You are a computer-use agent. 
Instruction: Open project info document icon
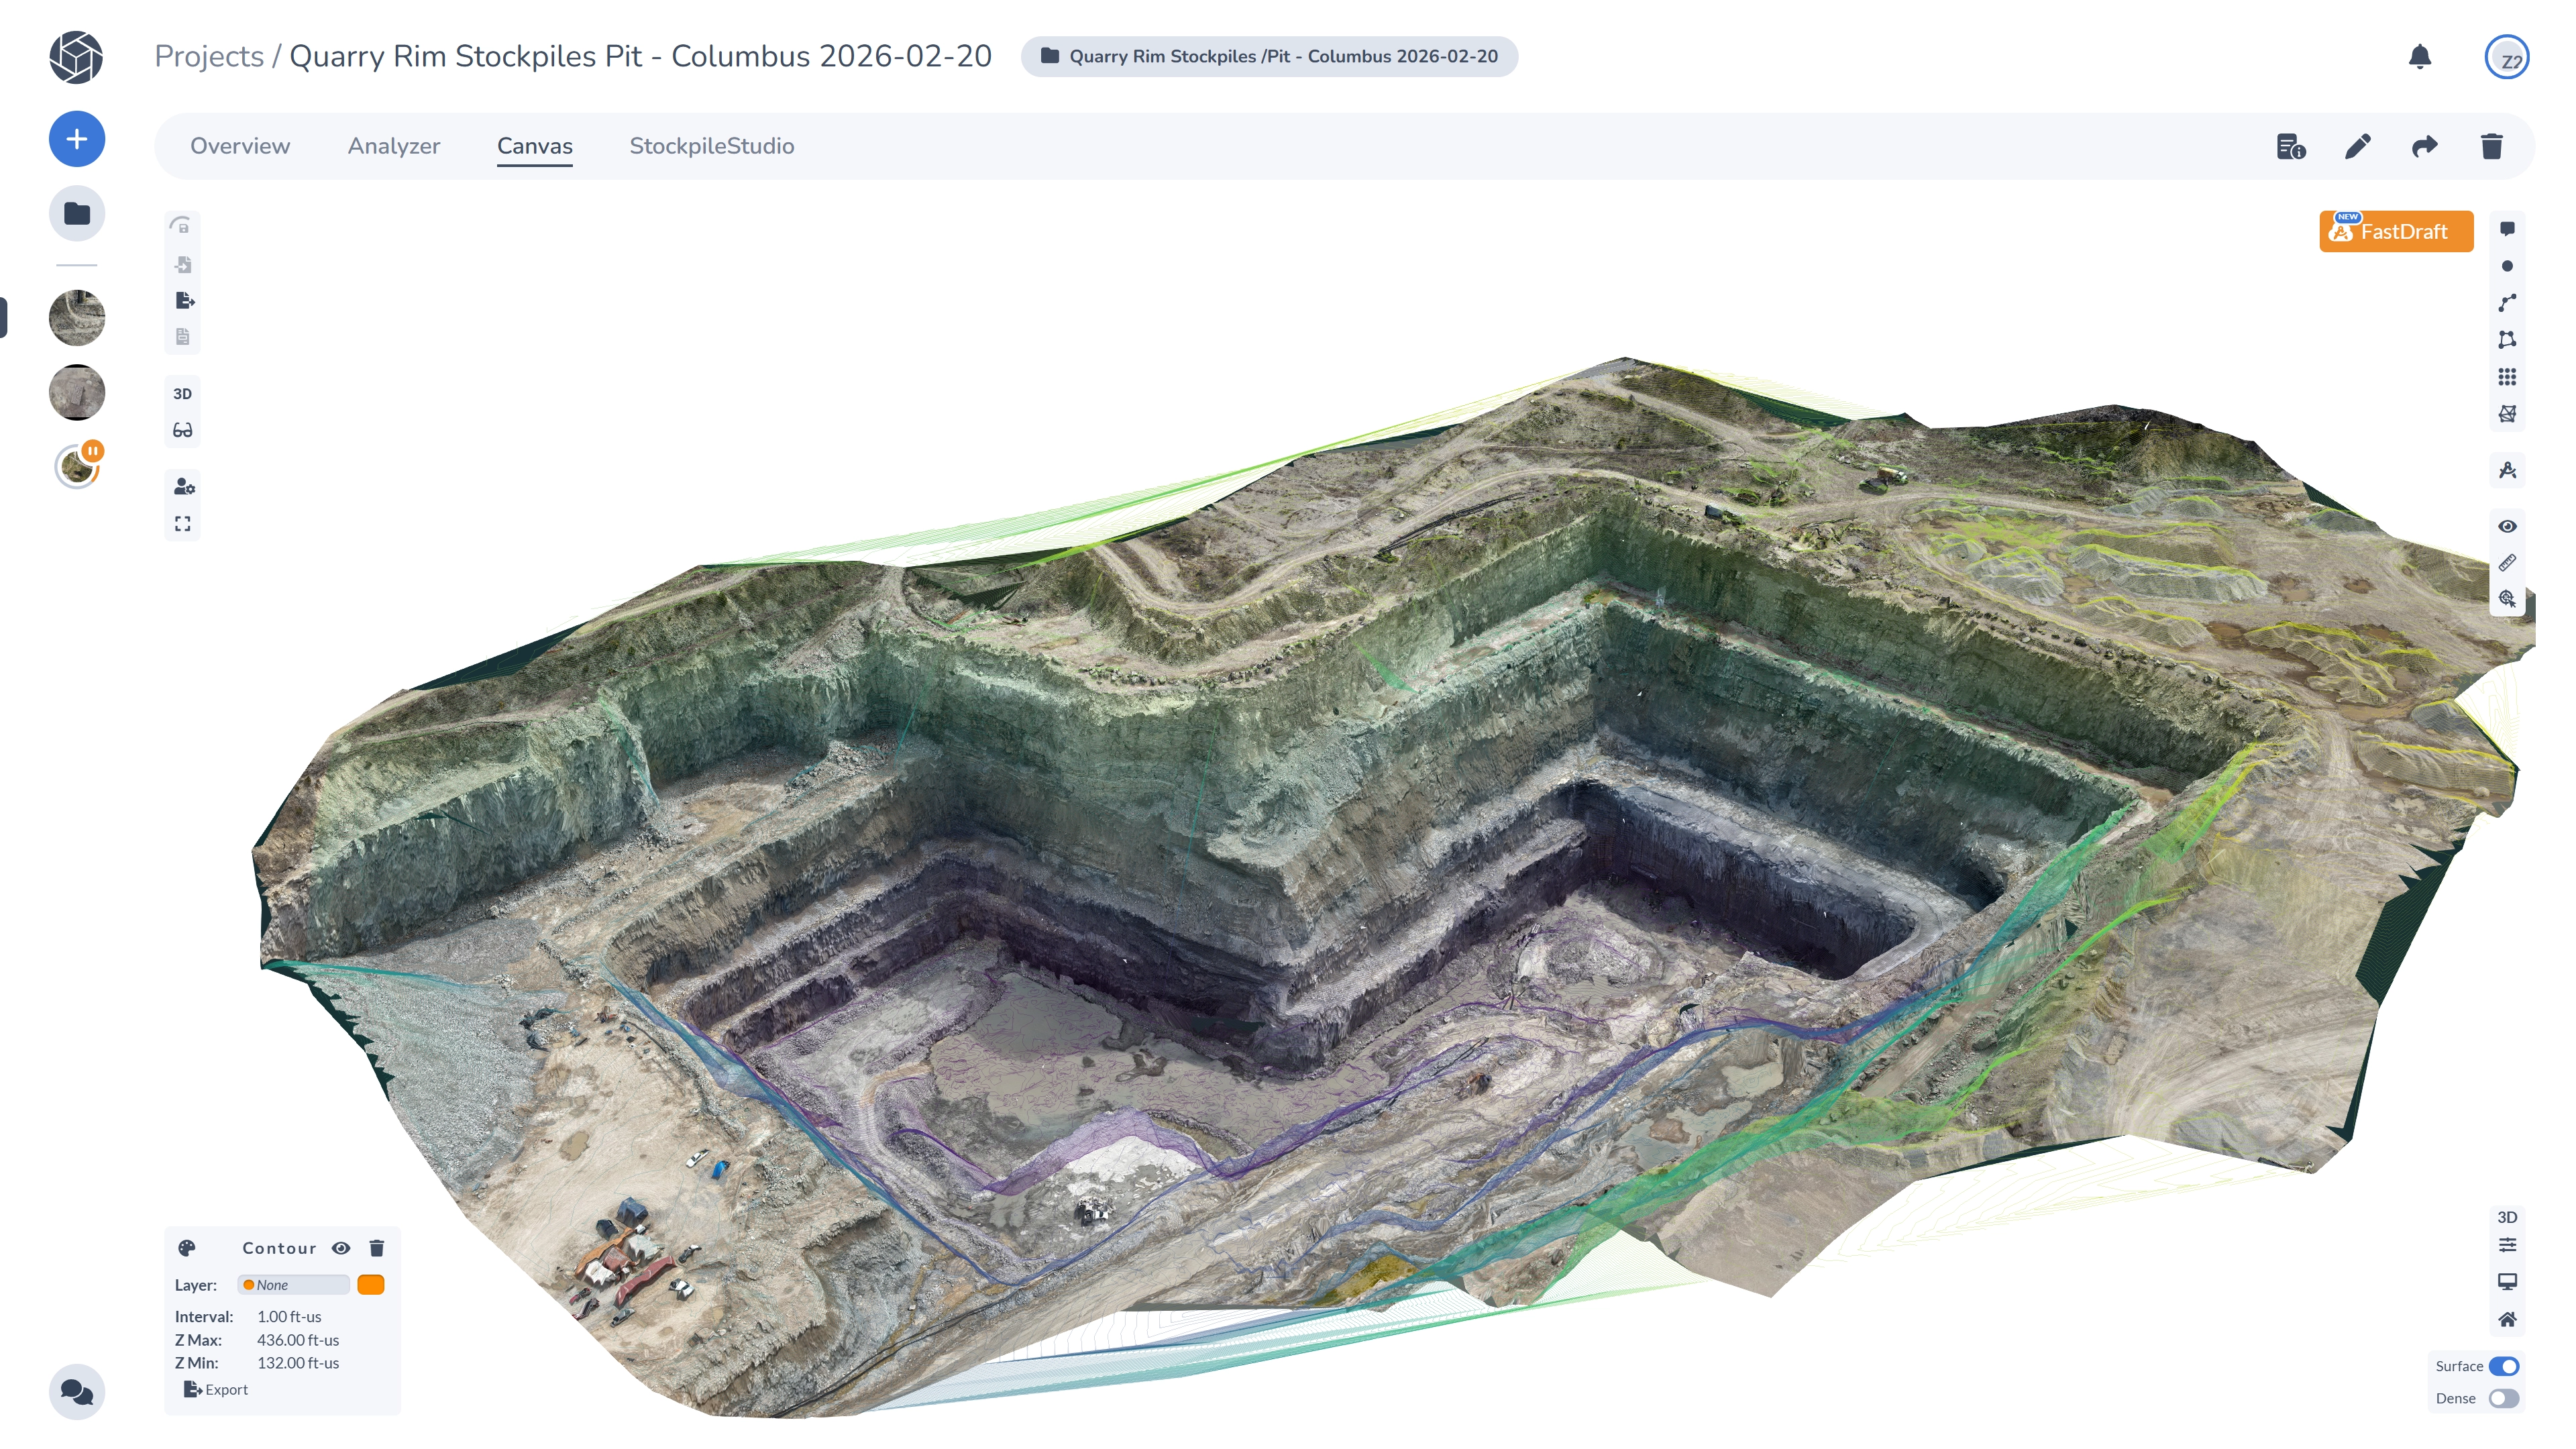(2290, 147)
